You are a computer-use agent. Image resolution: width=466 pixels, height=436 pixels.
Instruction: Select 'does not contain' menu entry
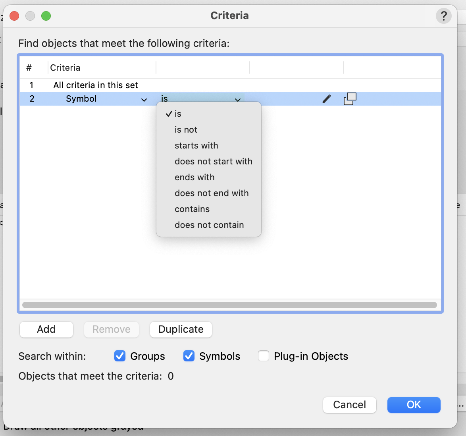[209, 225]
